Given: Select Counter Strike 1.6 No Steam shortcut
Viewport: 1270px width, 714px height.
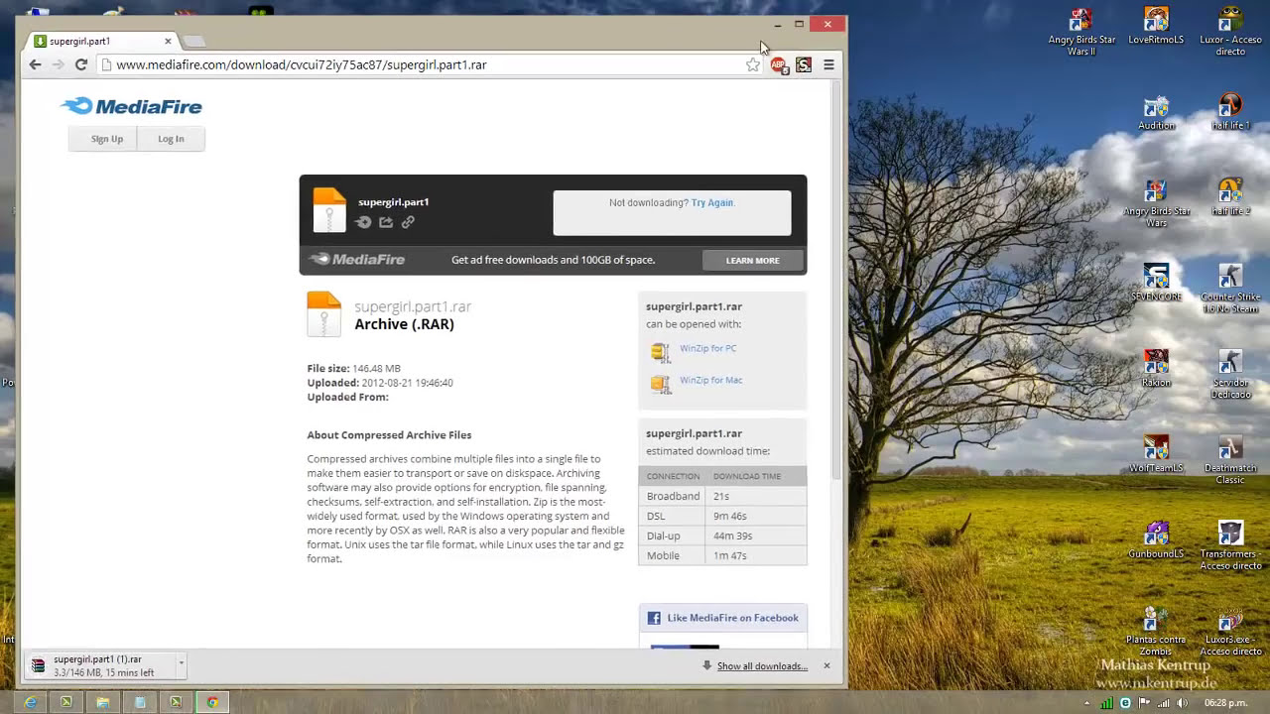Looking at the screenshot, I should [x=1230, y=289].
